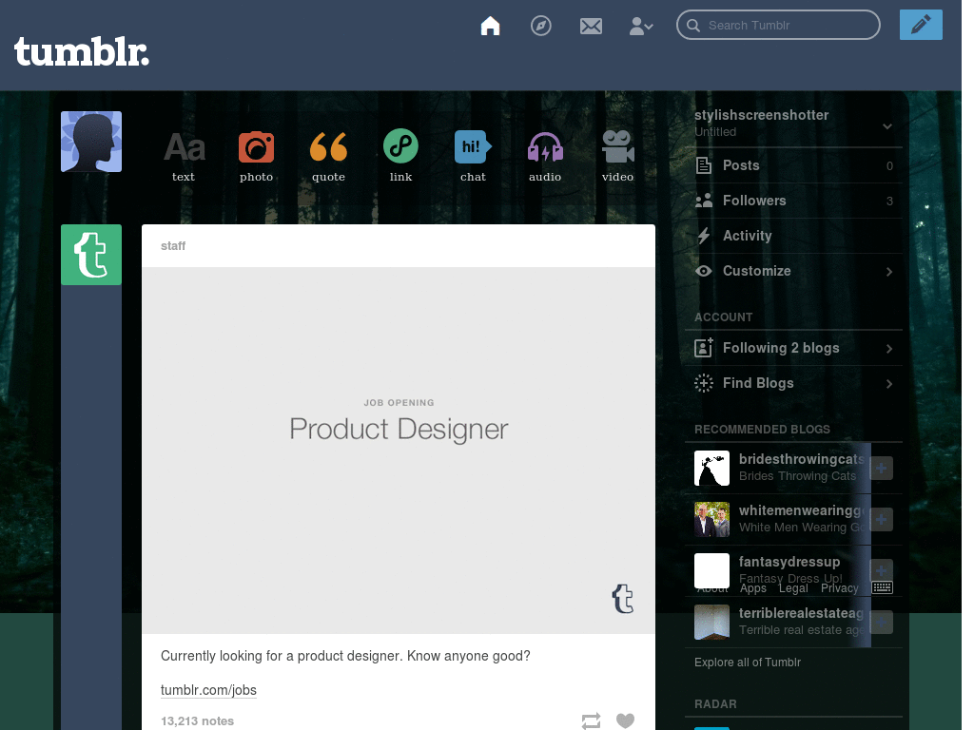Screen dimensions: 974x730
Task: Open Posts in the sidebar
Action: click(x=793, y=165)
